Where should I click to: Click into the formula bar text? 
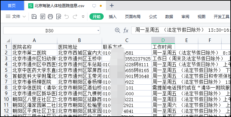[x=181, y=30]
